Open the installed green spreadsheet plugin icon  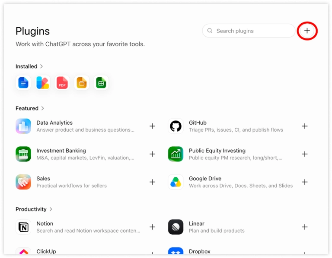pyautogui.click(x=101, y=82)
